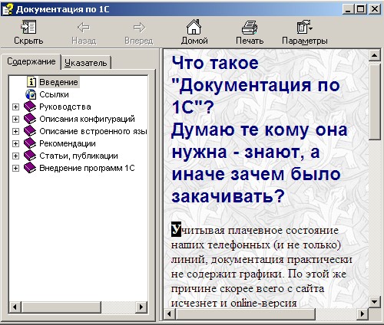Viewport: 384px width, 325px height.
Task: Click the Скрыть (Hide) toolbar icon
Action: coord(28,27)
